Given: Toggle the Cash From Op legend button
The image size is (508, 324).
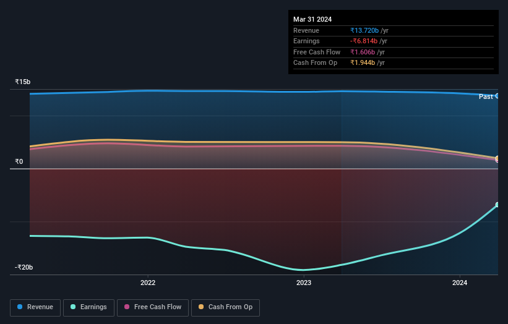Looking at the screenshot, I should tap(225, 307).
